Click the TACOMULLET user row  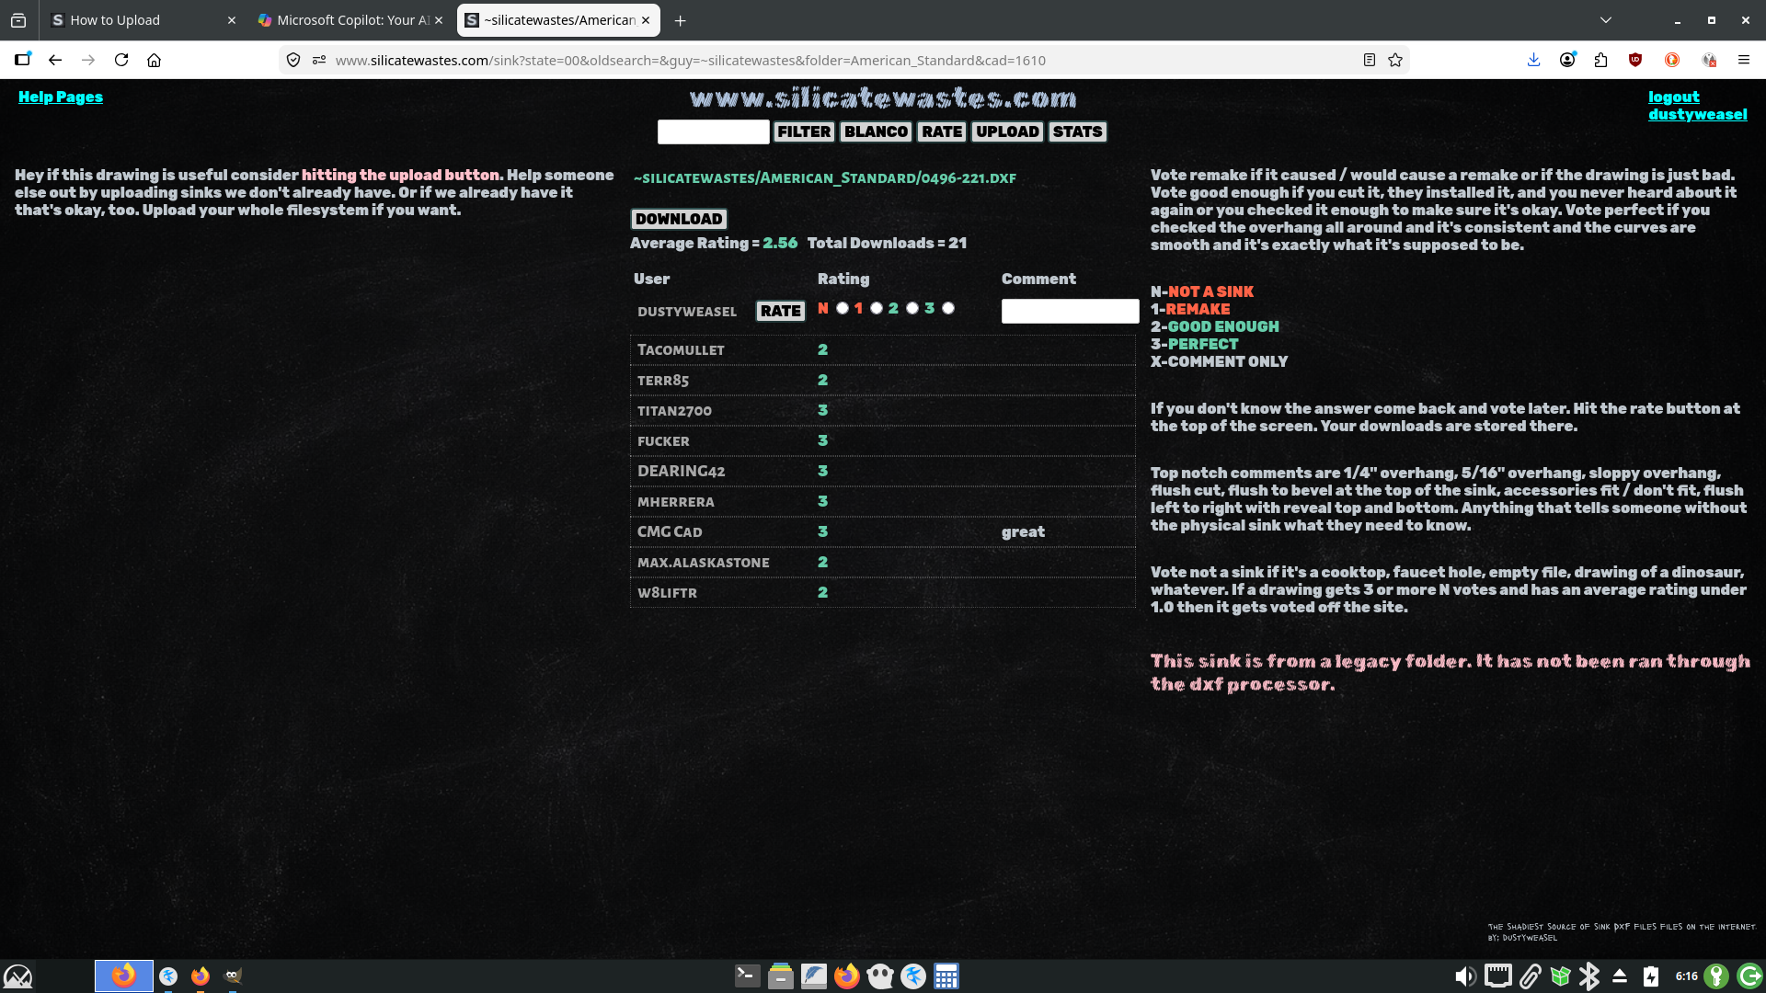(883, 349)
